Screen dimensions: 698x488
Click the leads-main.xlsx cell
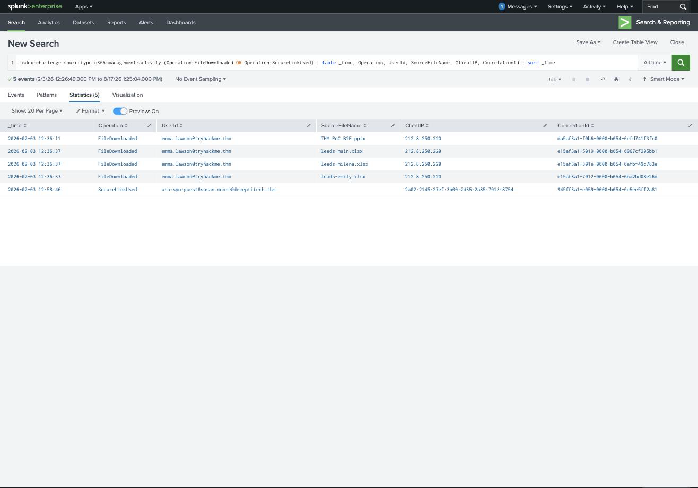click(x=342, y=151)
